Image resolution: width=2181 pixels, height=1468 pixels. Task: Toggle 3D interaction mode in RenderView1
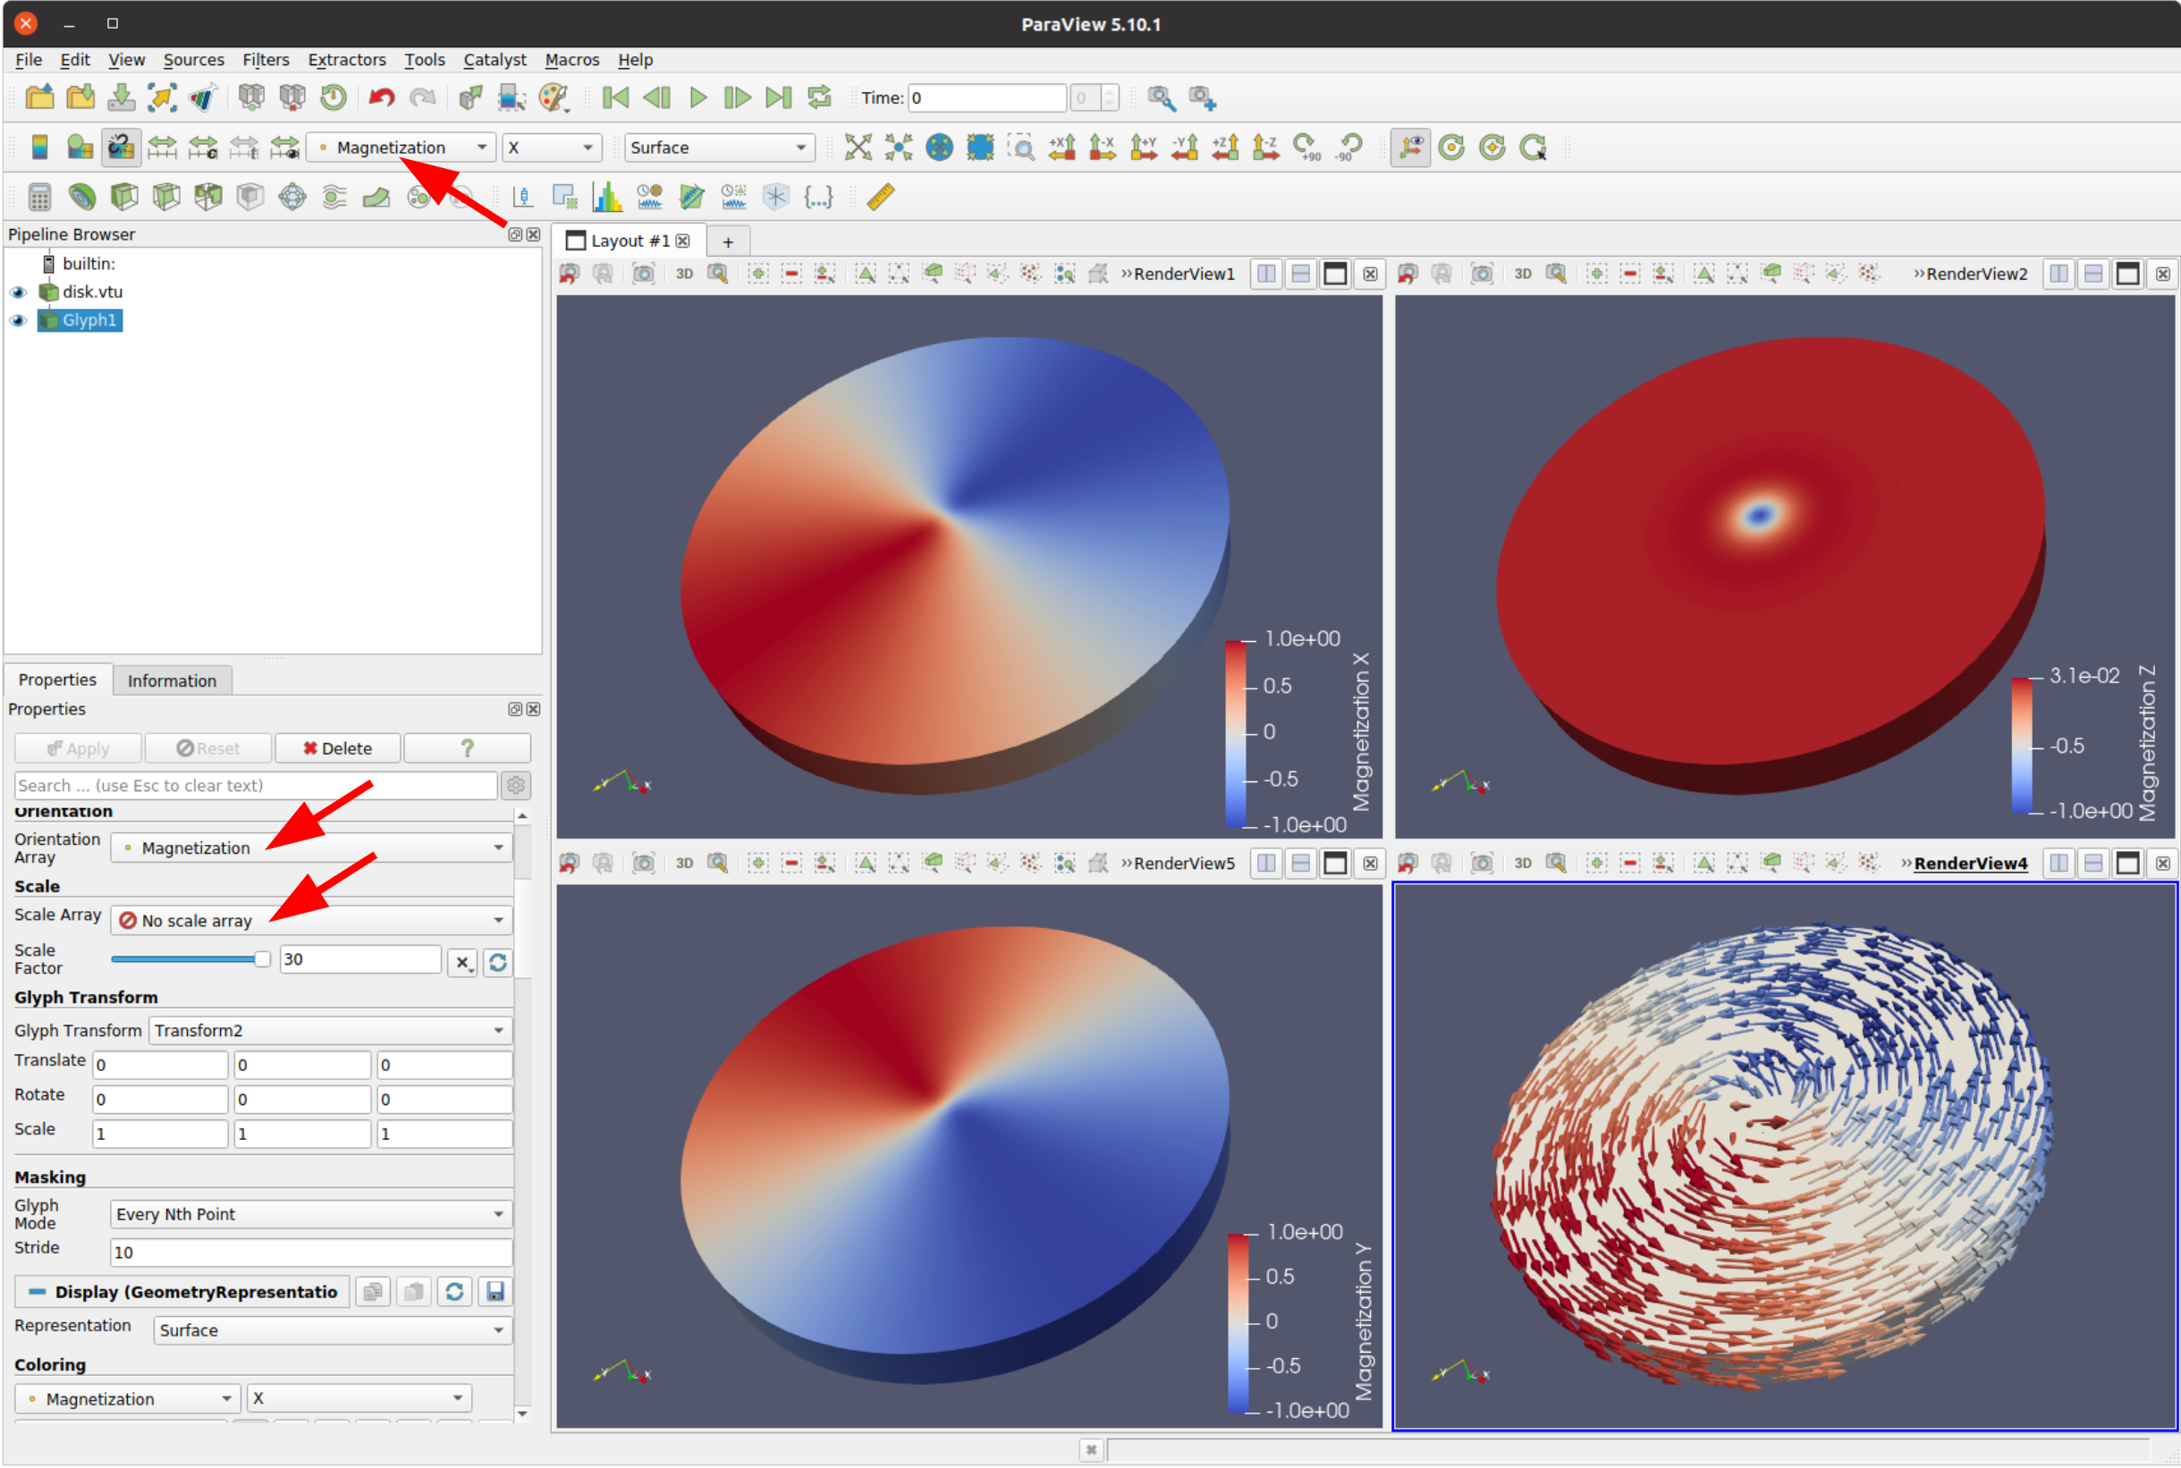pos(685,274)
